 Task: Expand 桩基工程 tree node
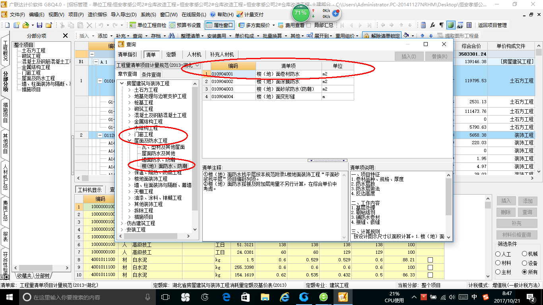[x=130, y=102]
